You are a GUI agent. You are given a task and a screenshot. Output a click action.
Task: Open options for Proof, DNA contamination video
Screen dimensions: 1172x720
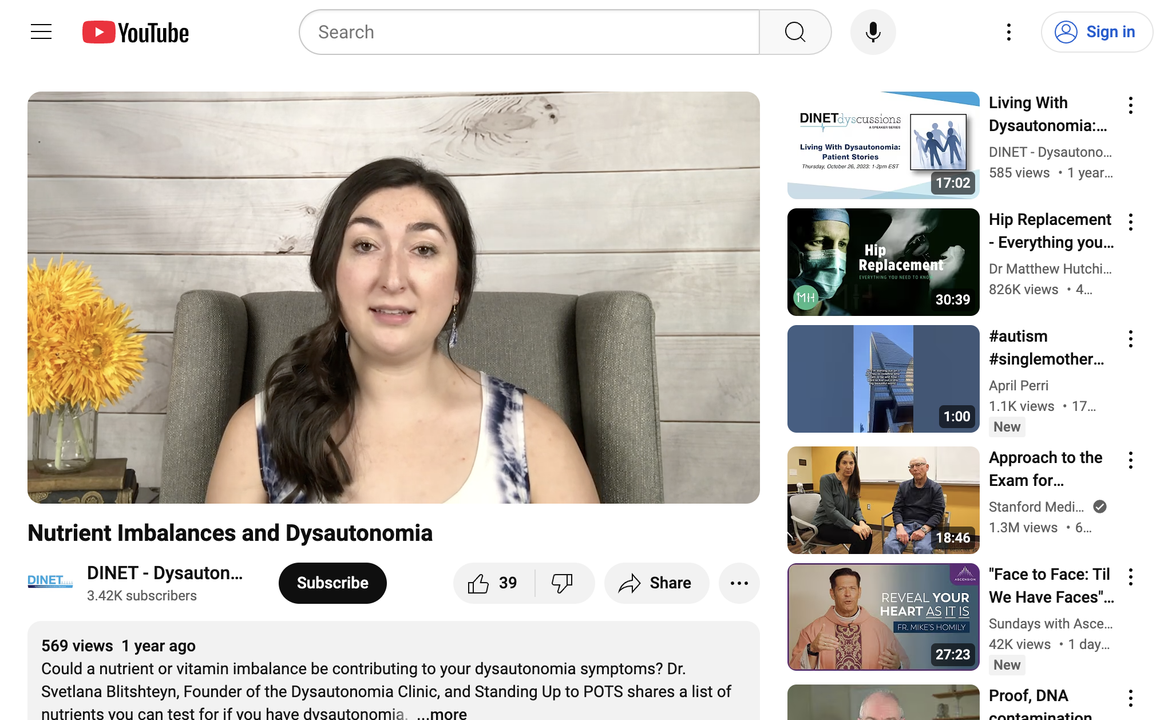[x=1131, y=698]
